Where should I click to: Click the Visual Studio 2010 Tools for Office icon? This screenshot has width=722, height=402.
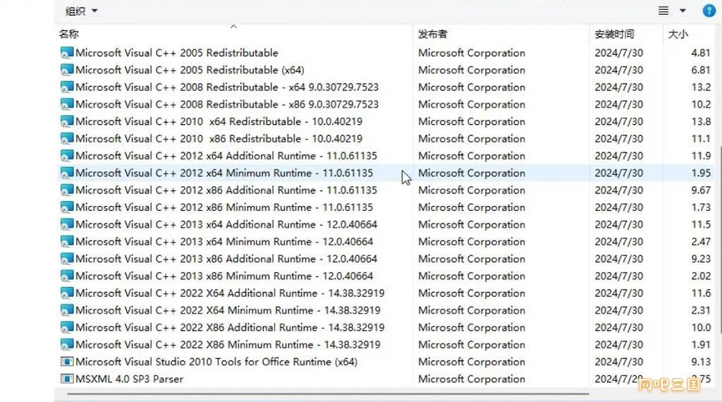67,362
